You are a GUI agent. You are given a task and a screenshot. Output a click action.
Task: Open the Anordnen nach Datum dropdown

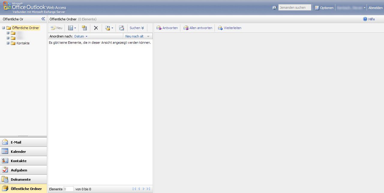[81, 36]
